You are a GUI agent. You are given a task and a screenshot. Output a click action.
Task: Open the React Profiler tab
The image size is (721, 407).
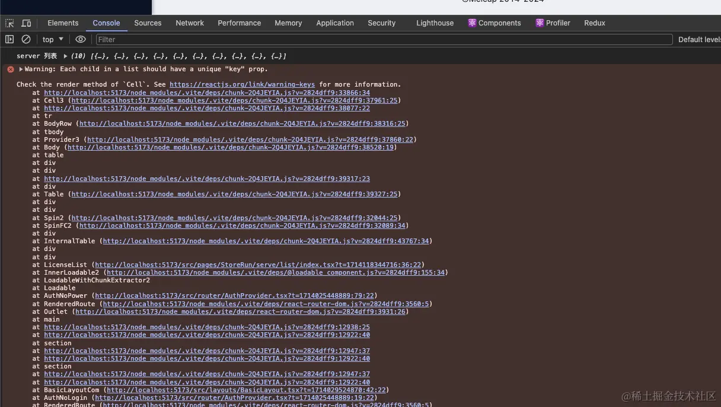pyautogui.click(x=553, y=23)
